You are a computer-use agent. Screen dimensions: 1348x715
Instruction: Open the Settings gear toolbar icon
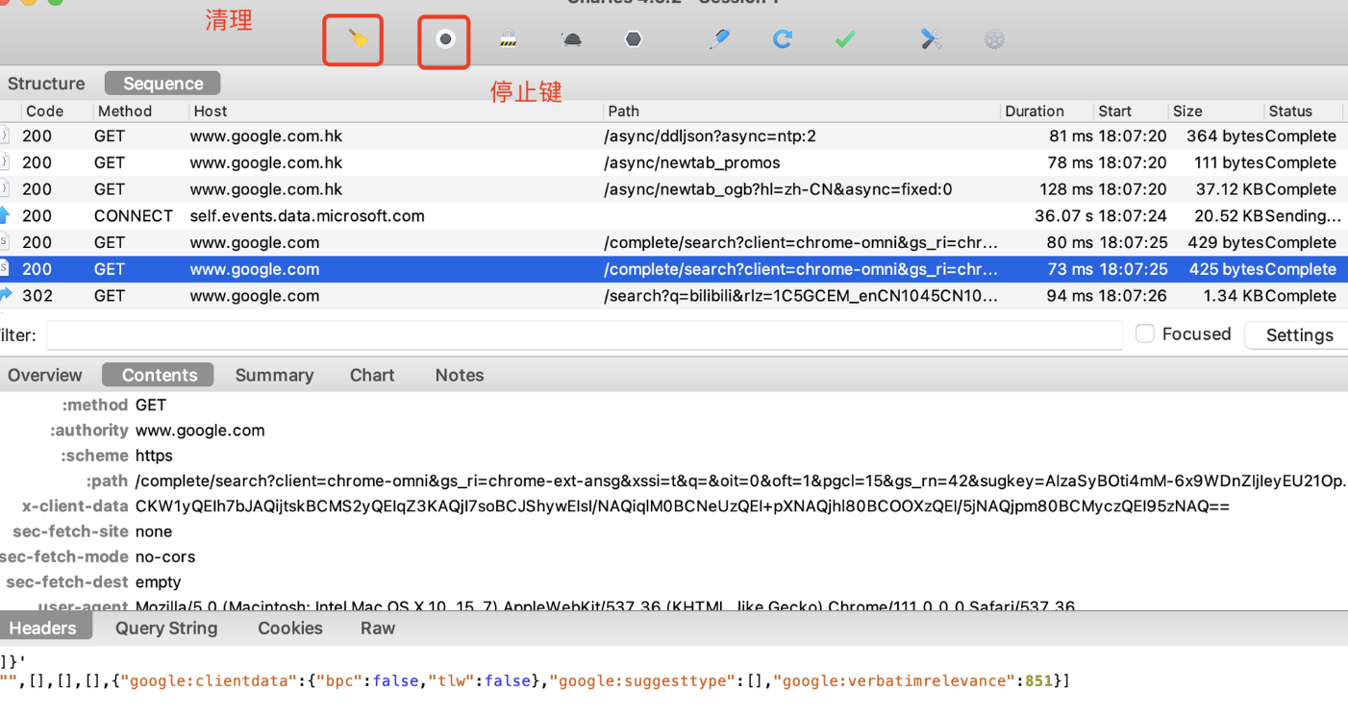994,39
